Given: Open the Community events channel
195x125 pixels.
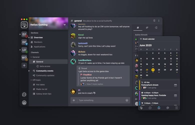Looking at the screenshot, I should [x=43, y=71].
